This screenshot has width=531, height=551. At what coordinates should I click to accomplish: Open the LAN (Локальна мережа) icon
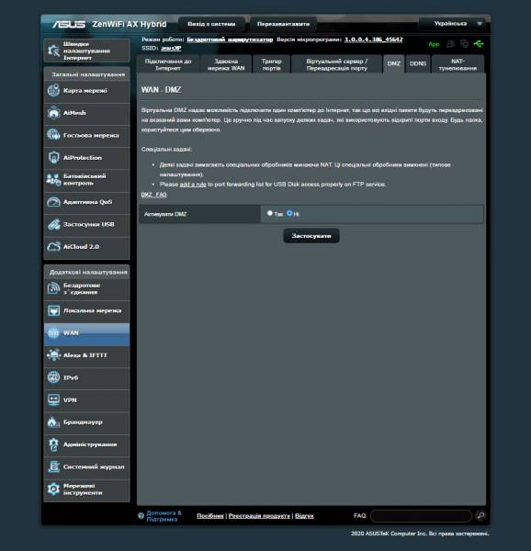point(53,310)
